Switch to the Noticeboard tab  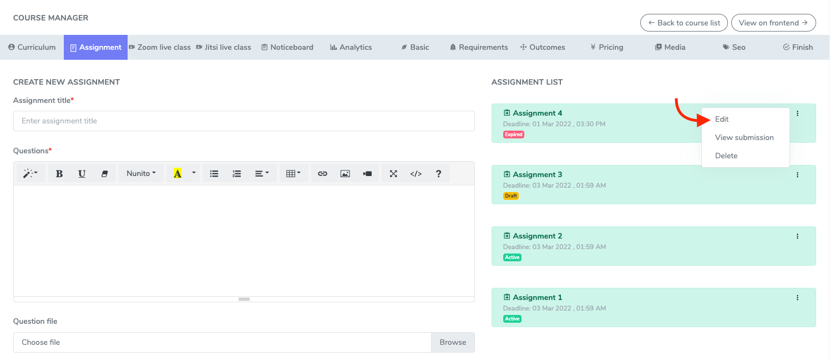pyautogui.click(x=287, y=48)
